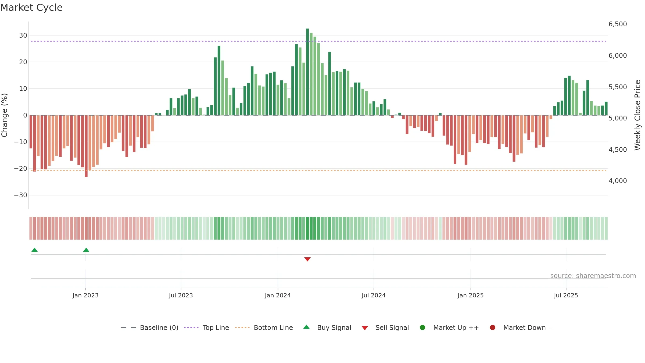Click the 10 tick on Change axis

pos(23,89)
